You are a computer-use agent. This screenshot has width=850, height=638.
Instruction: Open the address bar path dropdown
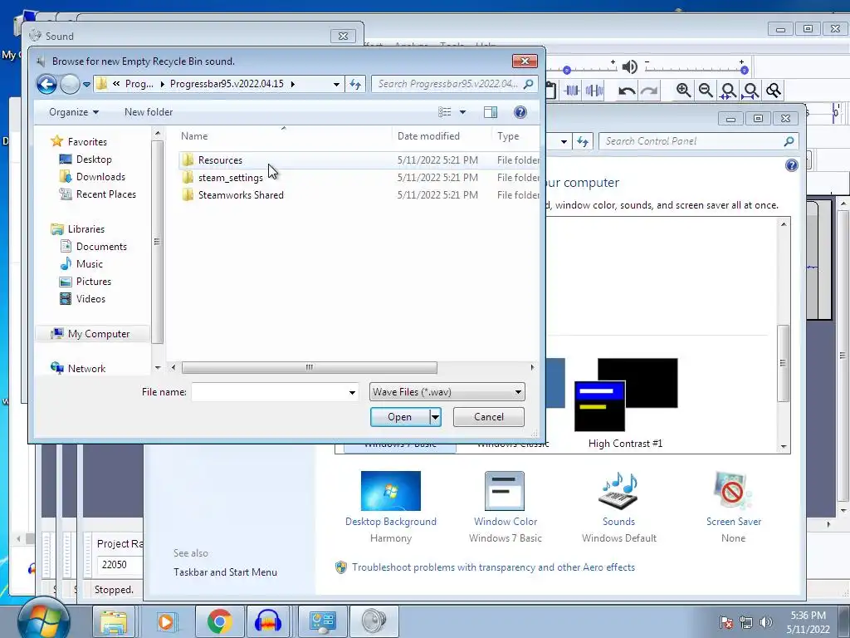[x=337, y=84]
